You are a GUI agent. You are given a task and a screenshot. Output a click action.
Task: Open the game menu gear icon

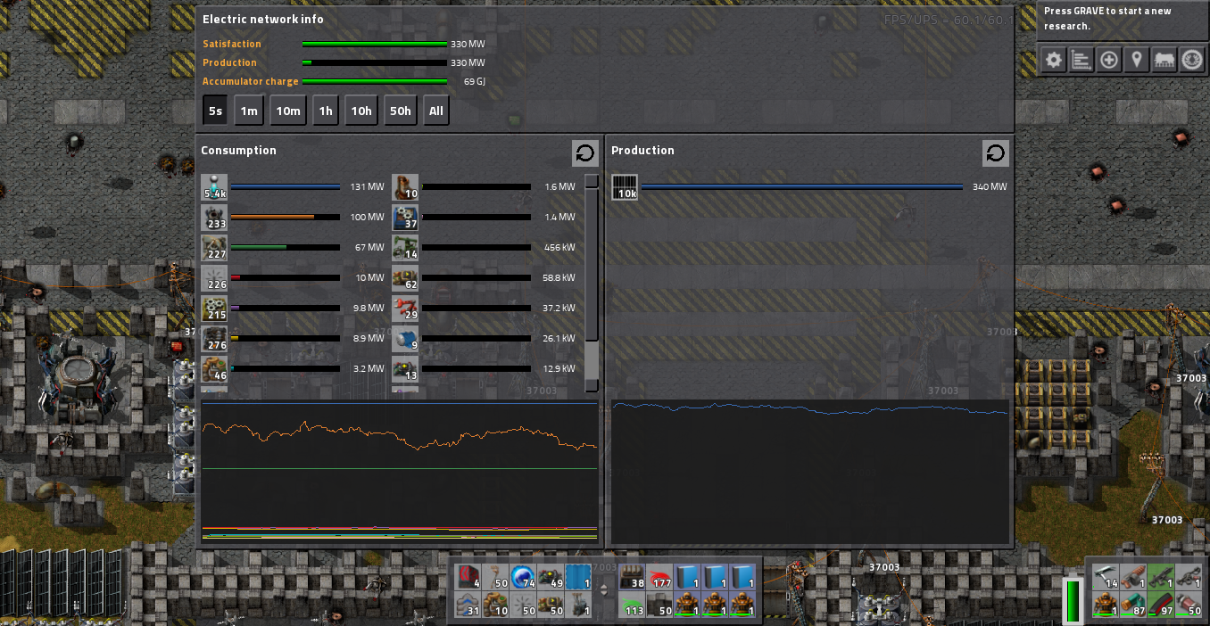pos(1054,60)
